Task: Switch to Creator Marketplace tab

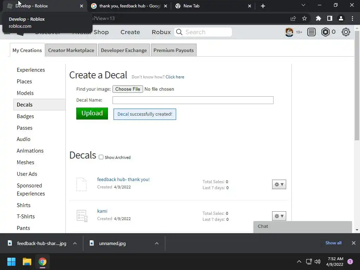Action: [x=71, y=50]
